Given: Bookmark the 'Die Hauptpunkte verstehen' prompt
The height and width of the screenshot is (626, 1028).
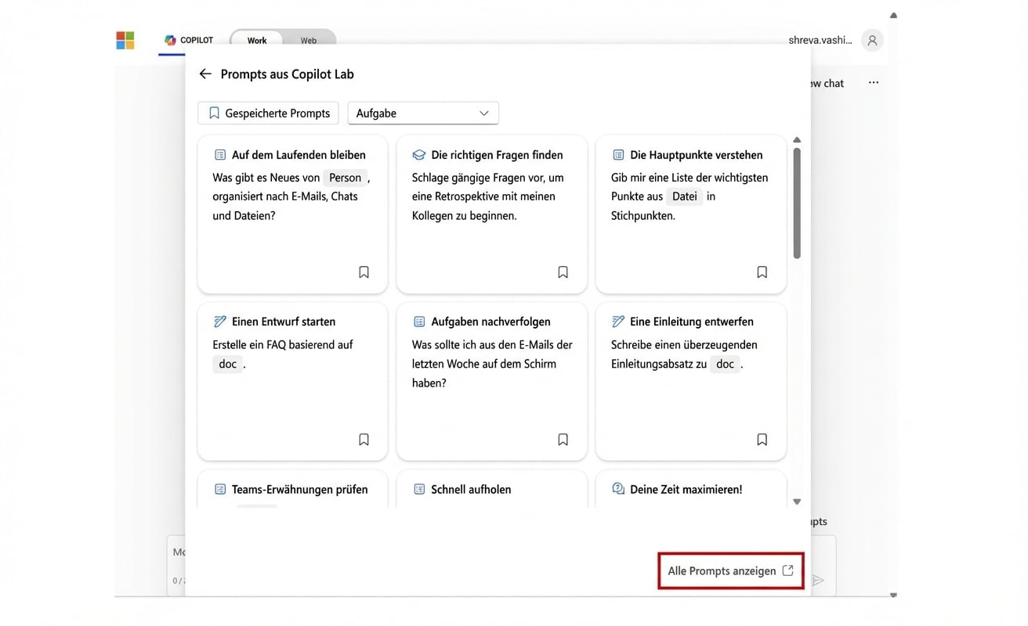Looking at the screenshot, I should pyautogui.click(x=762, y=272).
